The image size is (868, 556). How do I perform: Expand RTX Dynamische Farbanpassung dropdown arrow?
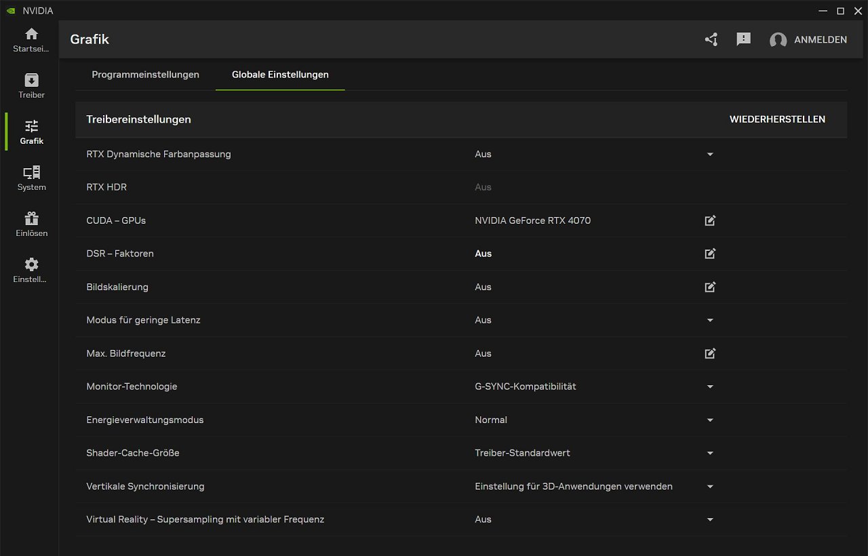(x=710, y=155)
